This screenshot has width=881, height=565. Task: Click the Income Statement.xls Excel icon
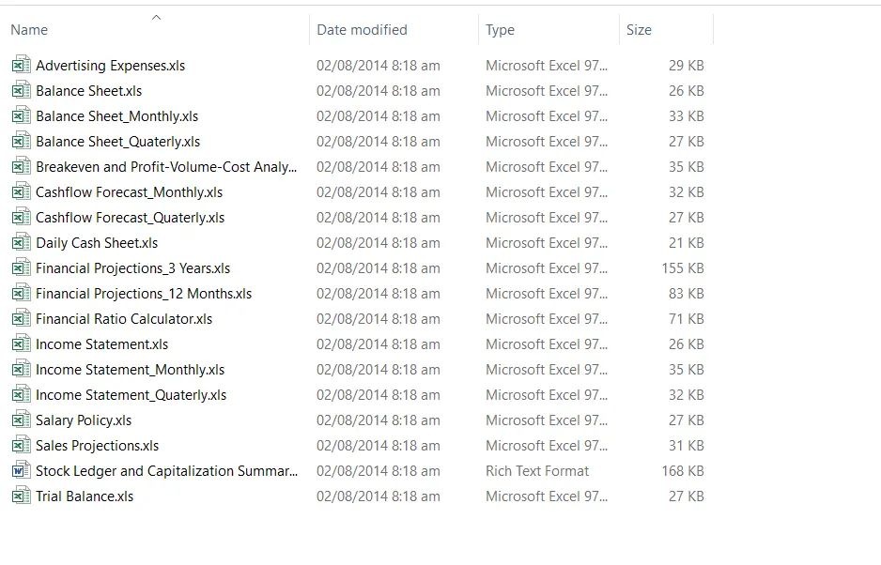(22, 344)
